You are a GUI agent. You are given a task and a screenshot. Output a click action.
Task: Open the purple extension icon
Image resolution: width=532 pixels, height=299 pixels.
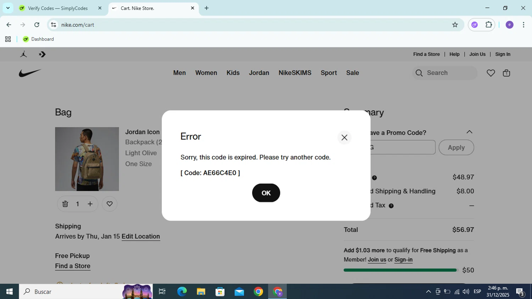pyautogui.click(x=475, y=25)
